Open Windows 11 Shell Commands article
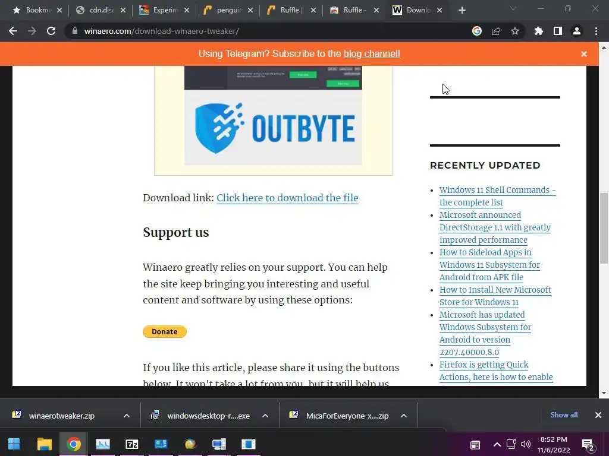609x456 pixels. click(498, 196)
